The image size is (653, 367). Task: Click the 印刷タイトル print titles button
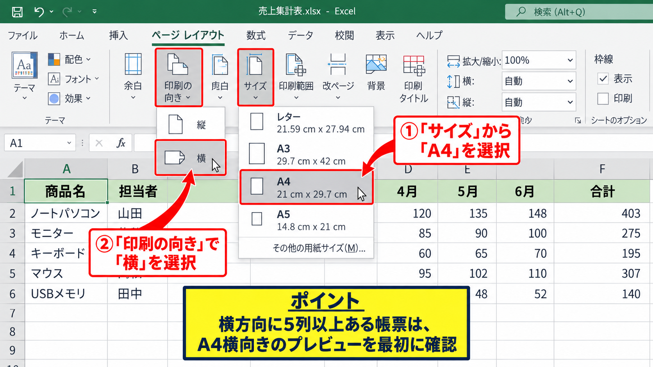tap(414, 78)
